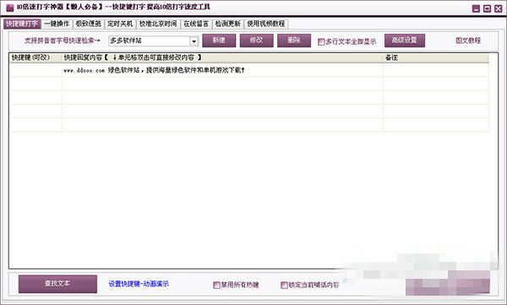Select the 校准北京时间 tab
507x305 pixels.
158,24
